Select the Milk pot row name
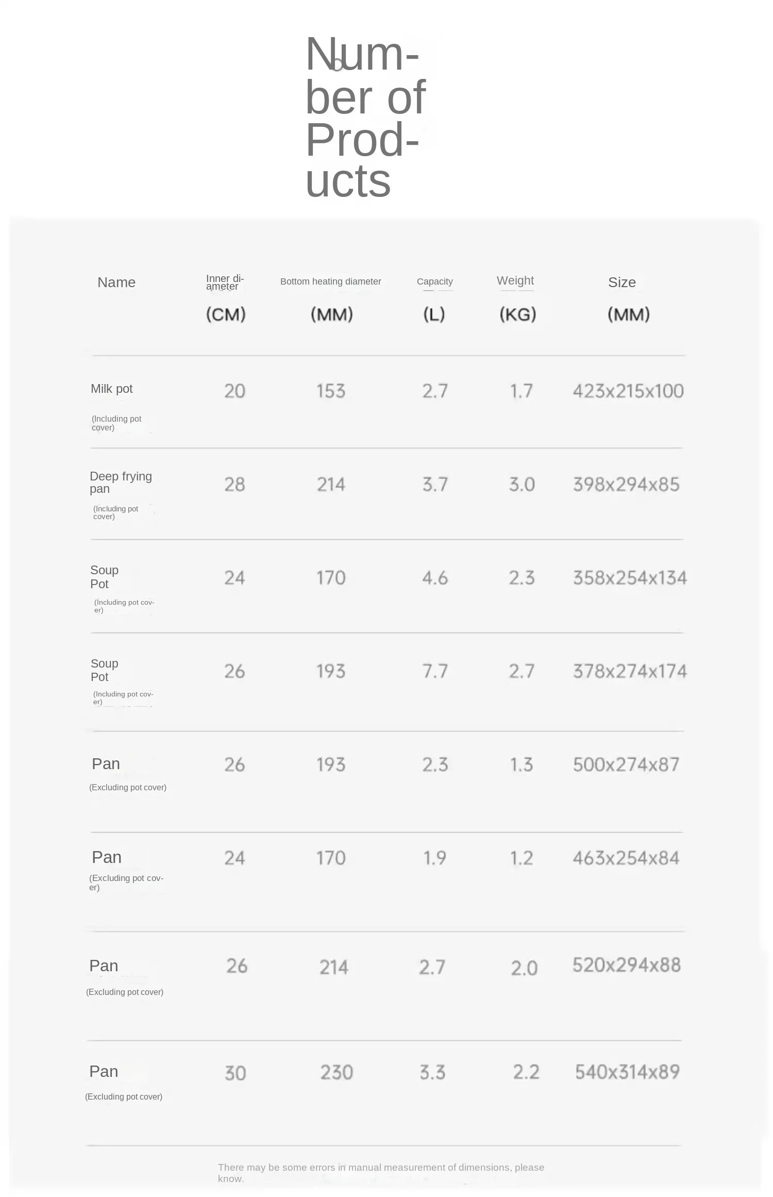This screenshot has width=773, height=1197. [112, 389]
